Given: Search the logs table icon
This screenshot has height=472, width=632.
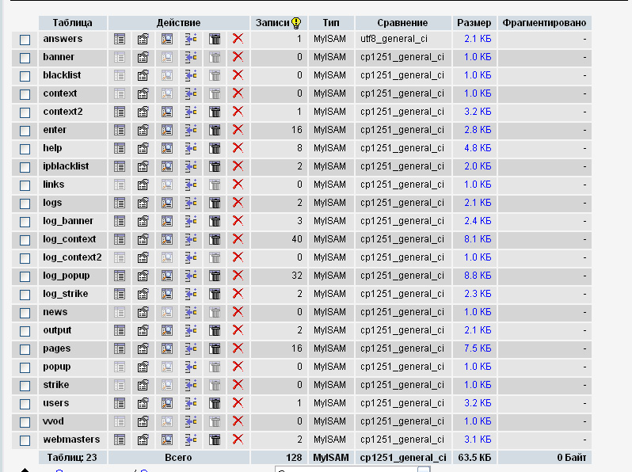Looking at the screenshot, I should [x=167, y=203].
